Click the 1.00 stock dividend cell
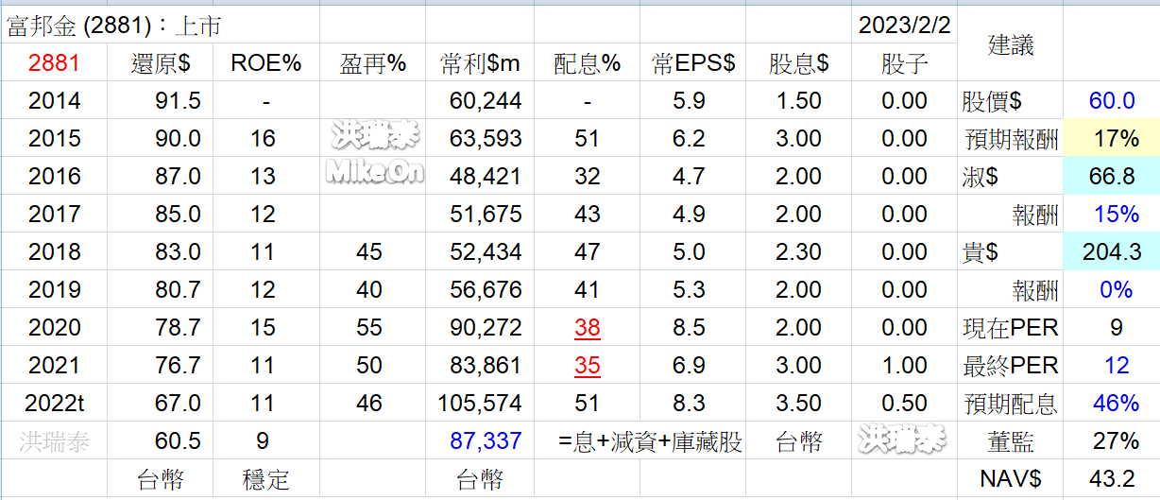The image size is (1160, 500). coord(904,366)
